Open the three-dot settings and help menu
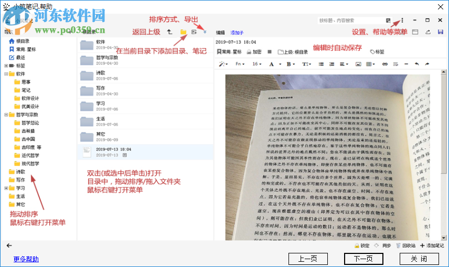 402,20
